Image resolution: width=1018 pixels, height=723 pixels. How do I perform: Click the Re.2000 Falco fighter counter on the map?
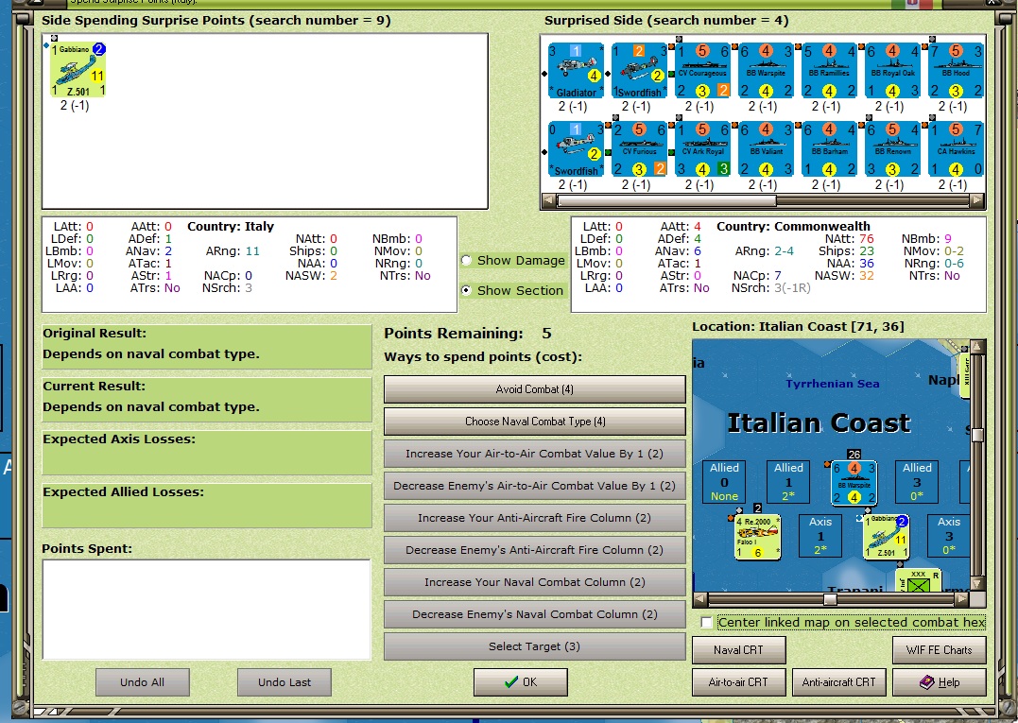[757, 537]
